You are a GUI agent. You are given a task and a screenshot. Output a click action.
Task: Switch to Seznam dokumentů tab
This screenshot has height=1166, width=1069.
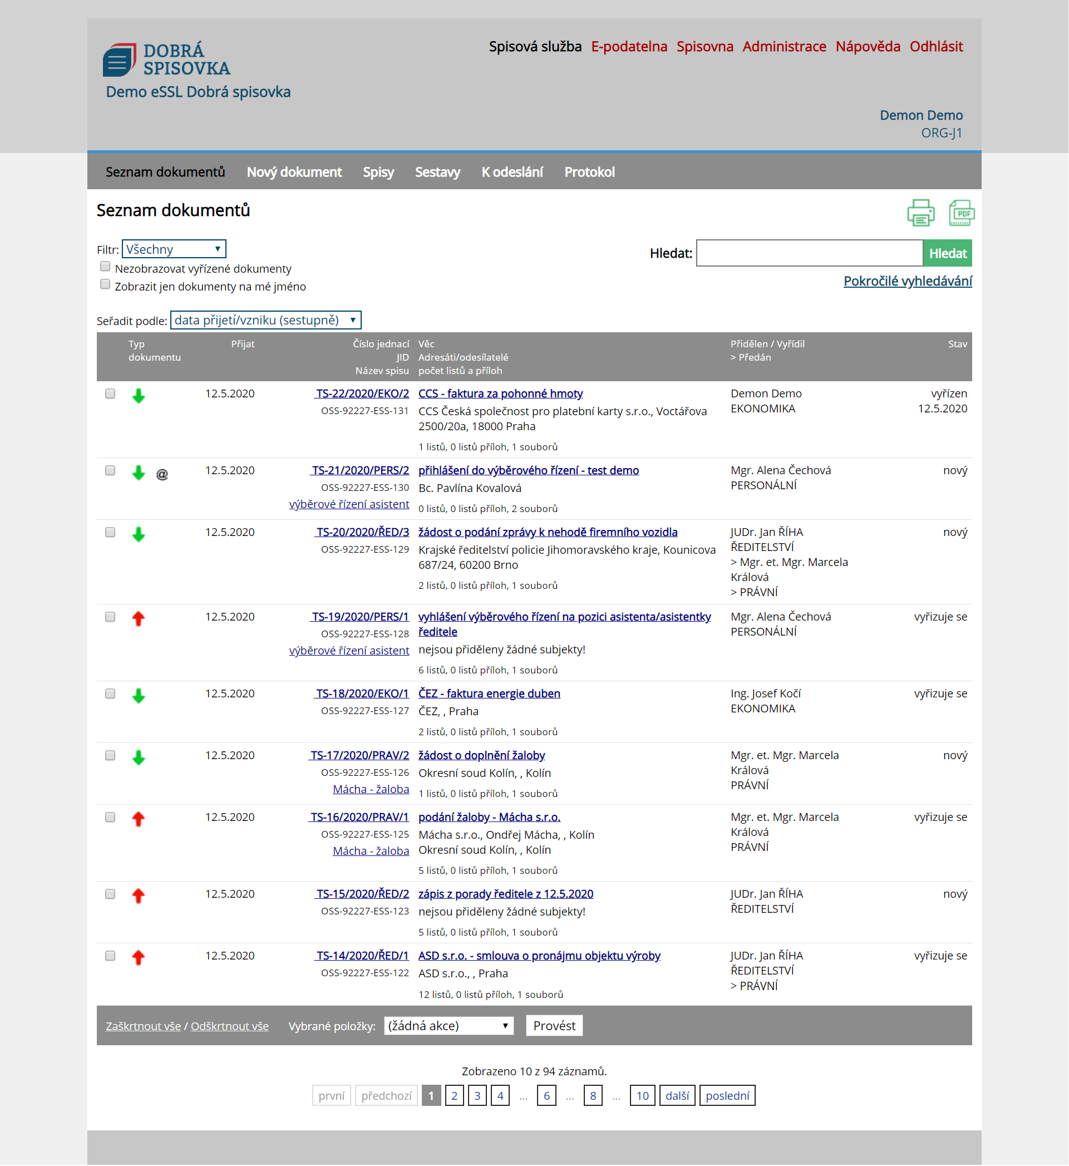click(165, 173)
